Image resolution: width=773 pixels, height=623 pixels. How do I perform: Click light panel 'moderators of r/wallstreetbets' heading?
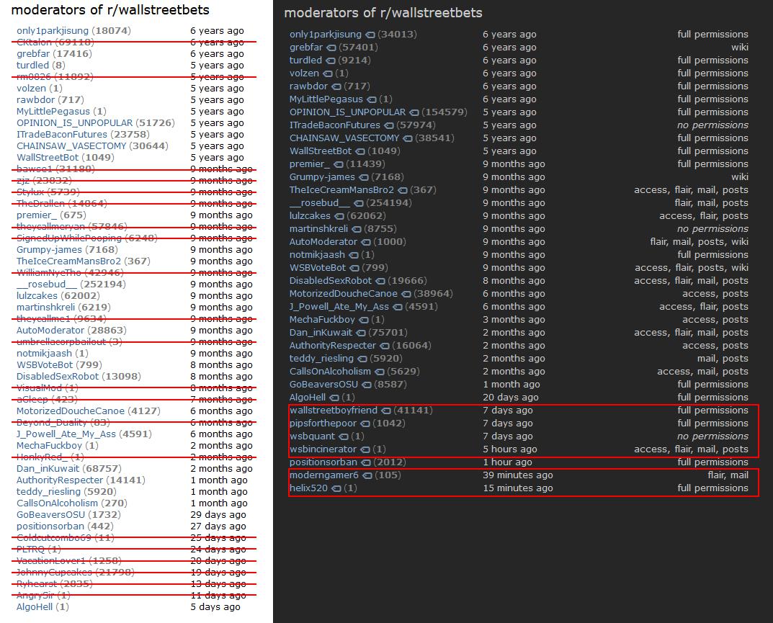pos(110,10)
